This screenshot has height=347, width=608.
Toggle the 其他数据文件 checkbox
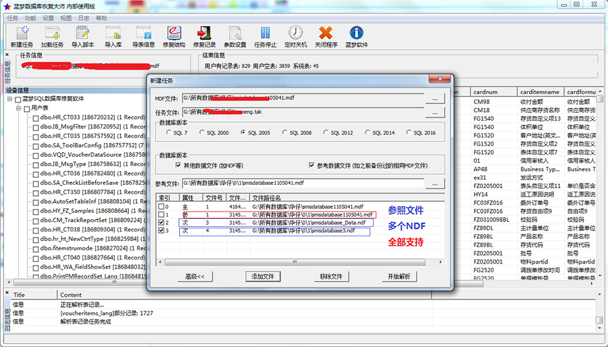tap(178, 165)
